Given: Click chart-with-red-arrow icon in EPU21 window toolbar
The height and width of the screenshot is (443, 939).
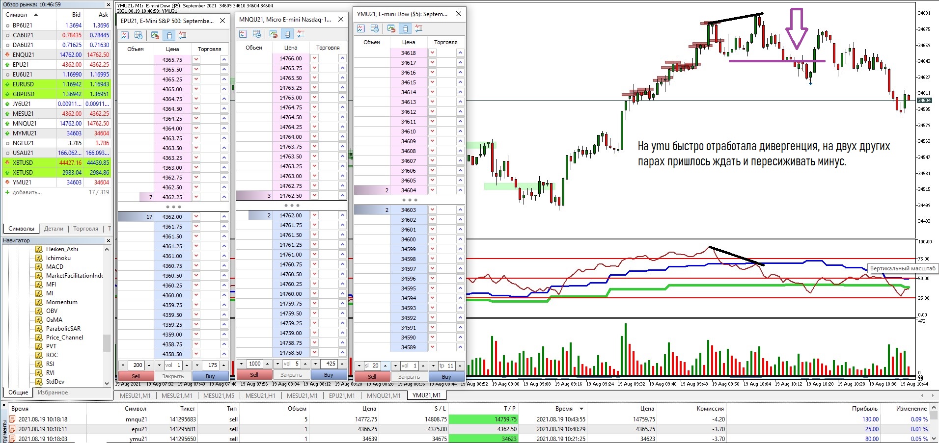Looking at the screenshot, I should pos(155,35).
